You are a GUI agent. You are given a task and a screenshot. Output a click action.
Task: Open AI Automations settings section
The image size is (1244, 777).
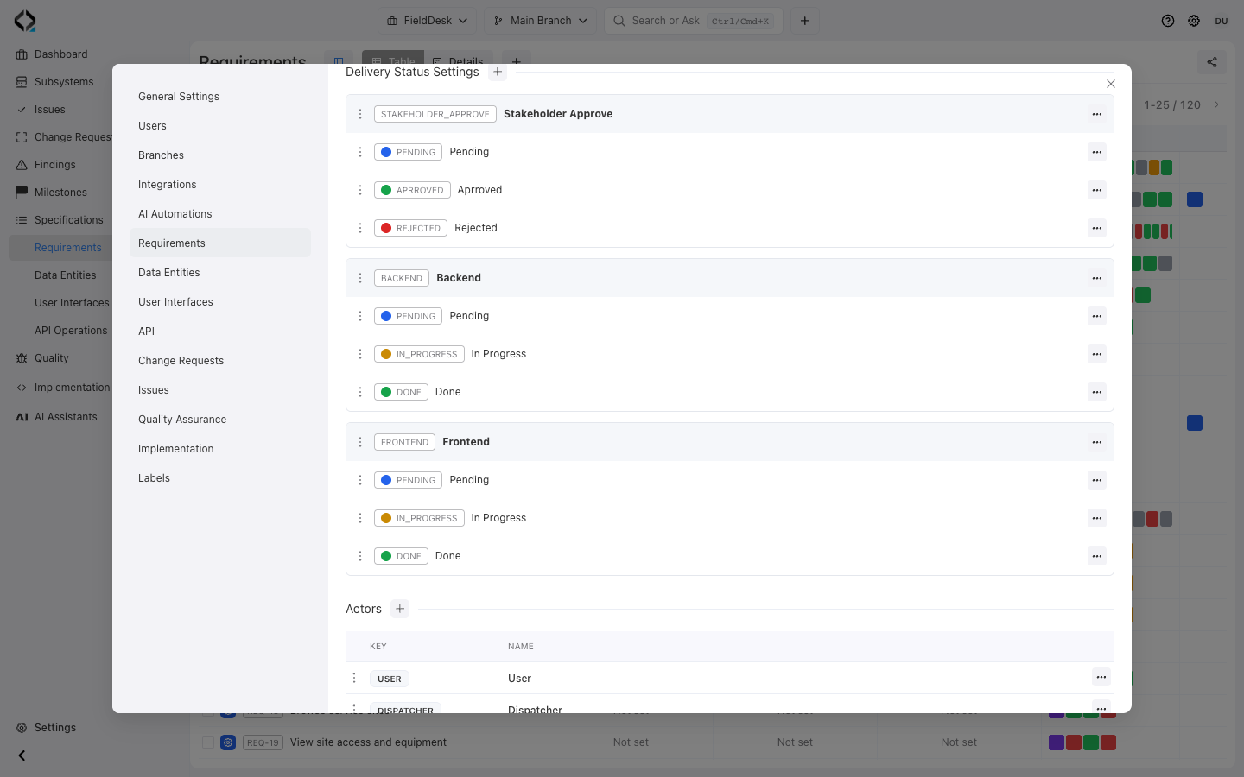[220, 214]
